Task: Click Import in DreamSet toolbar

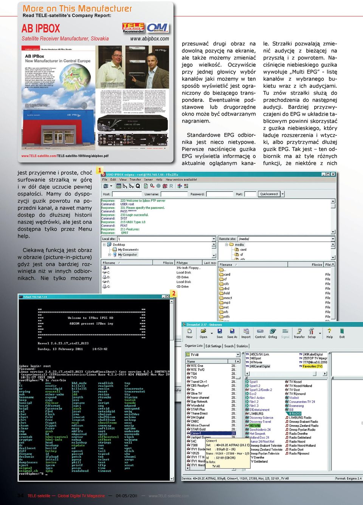Action: pyautogui.click(x=246, y=333)
